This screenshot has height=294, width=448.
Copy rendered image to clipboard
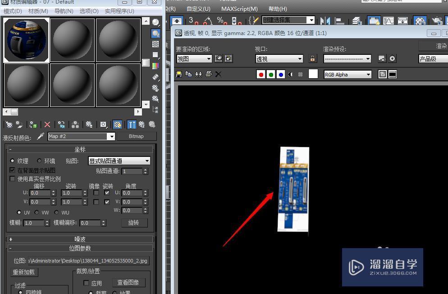pos(189,74)
